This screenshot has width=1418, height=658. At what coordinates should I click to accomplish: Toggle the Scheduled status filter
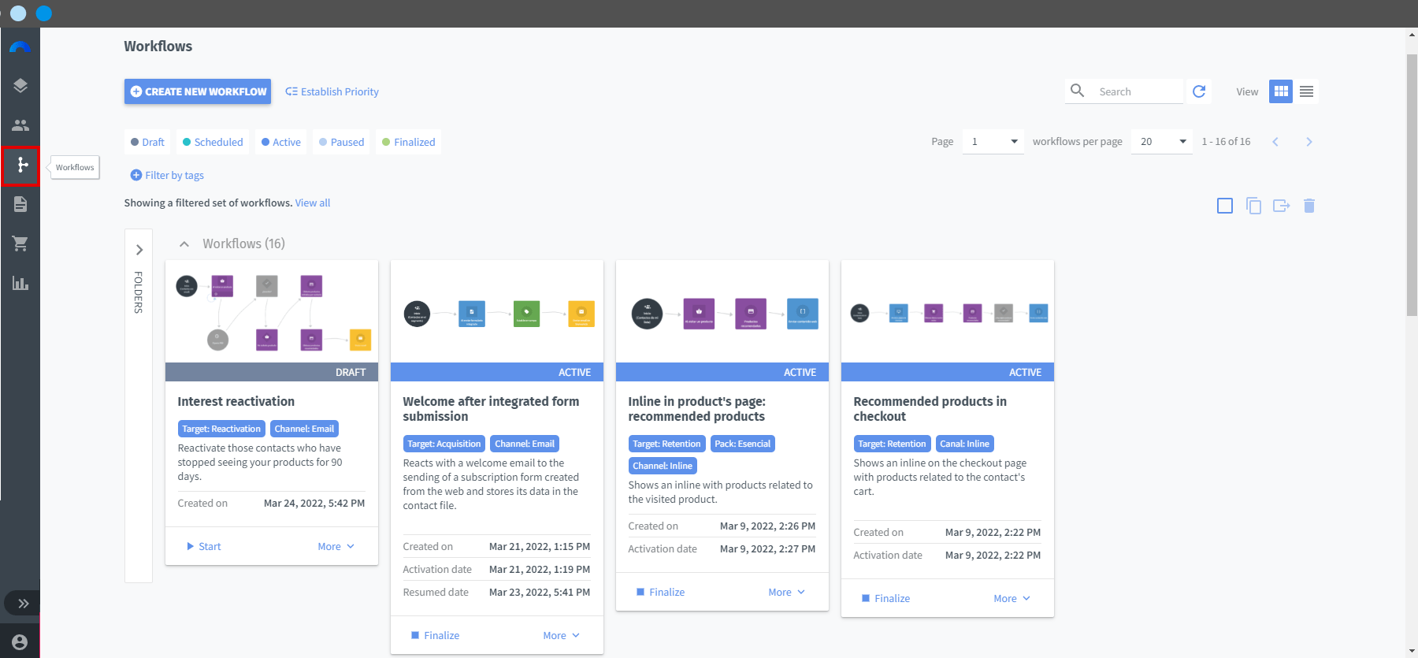pyautogui.click(x=213, y=142)
